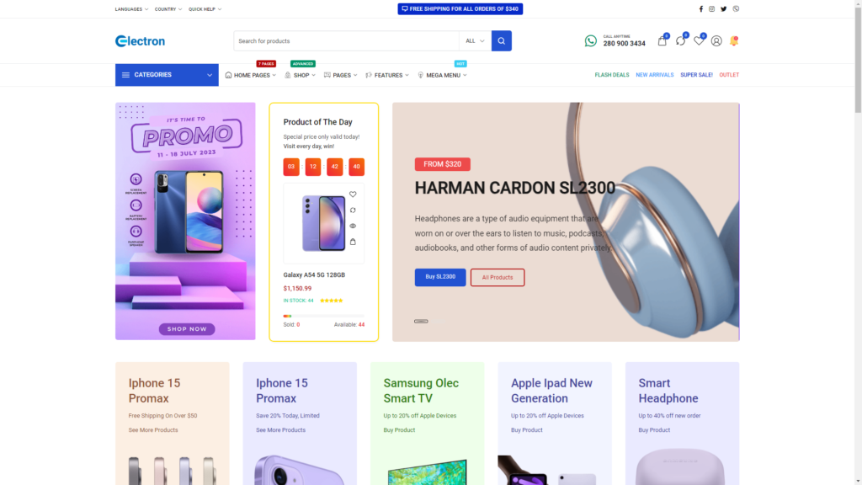Focus the Search for products field
The image size is (862, 485).
tap(346, 40)
